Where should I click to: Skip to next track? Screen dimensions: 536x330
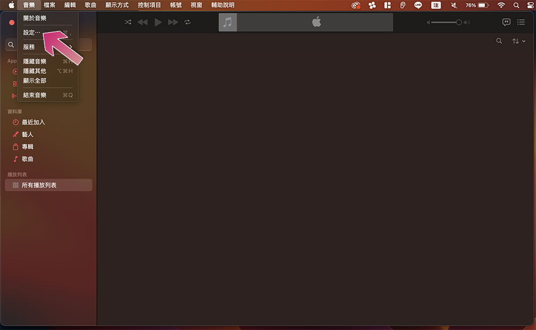(173, 22)
